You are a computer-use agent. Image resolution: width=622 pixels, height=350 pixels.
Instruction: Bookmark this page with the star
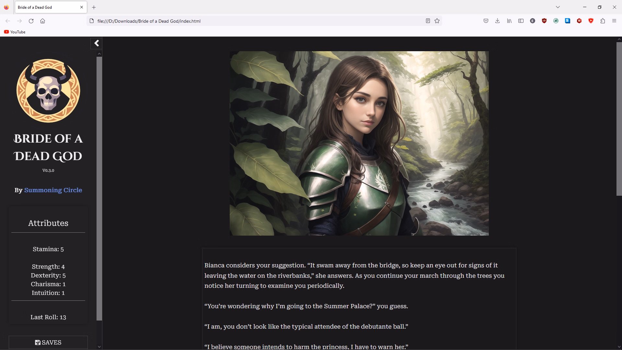437,21
